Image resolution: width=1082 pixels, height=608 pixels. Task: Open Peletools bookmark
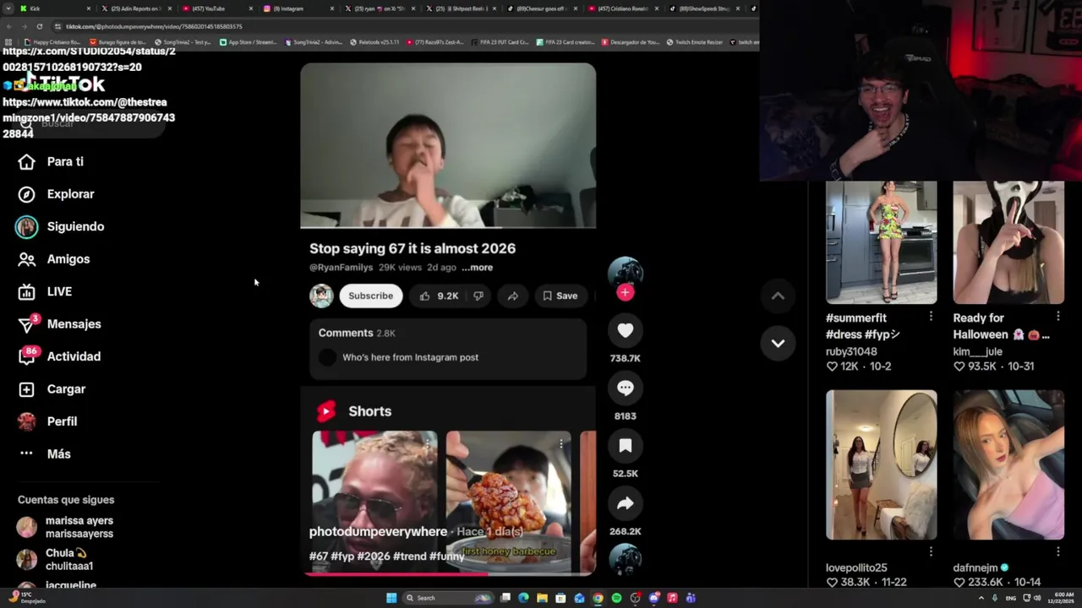pyautogui.click(x=374, y=41)
